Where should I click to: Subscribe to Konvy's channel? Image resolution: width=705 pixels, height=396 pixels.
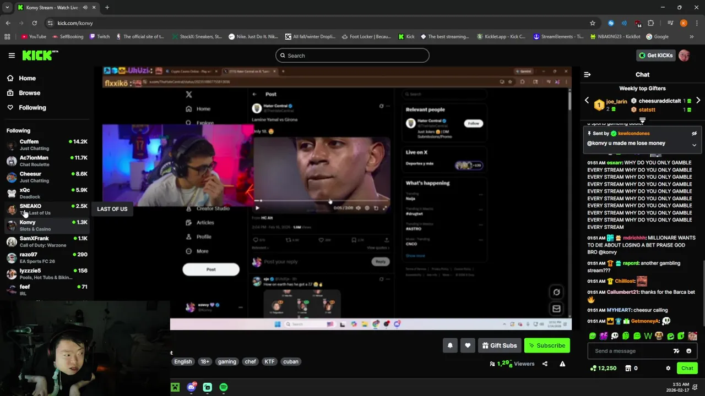point(547,345)
